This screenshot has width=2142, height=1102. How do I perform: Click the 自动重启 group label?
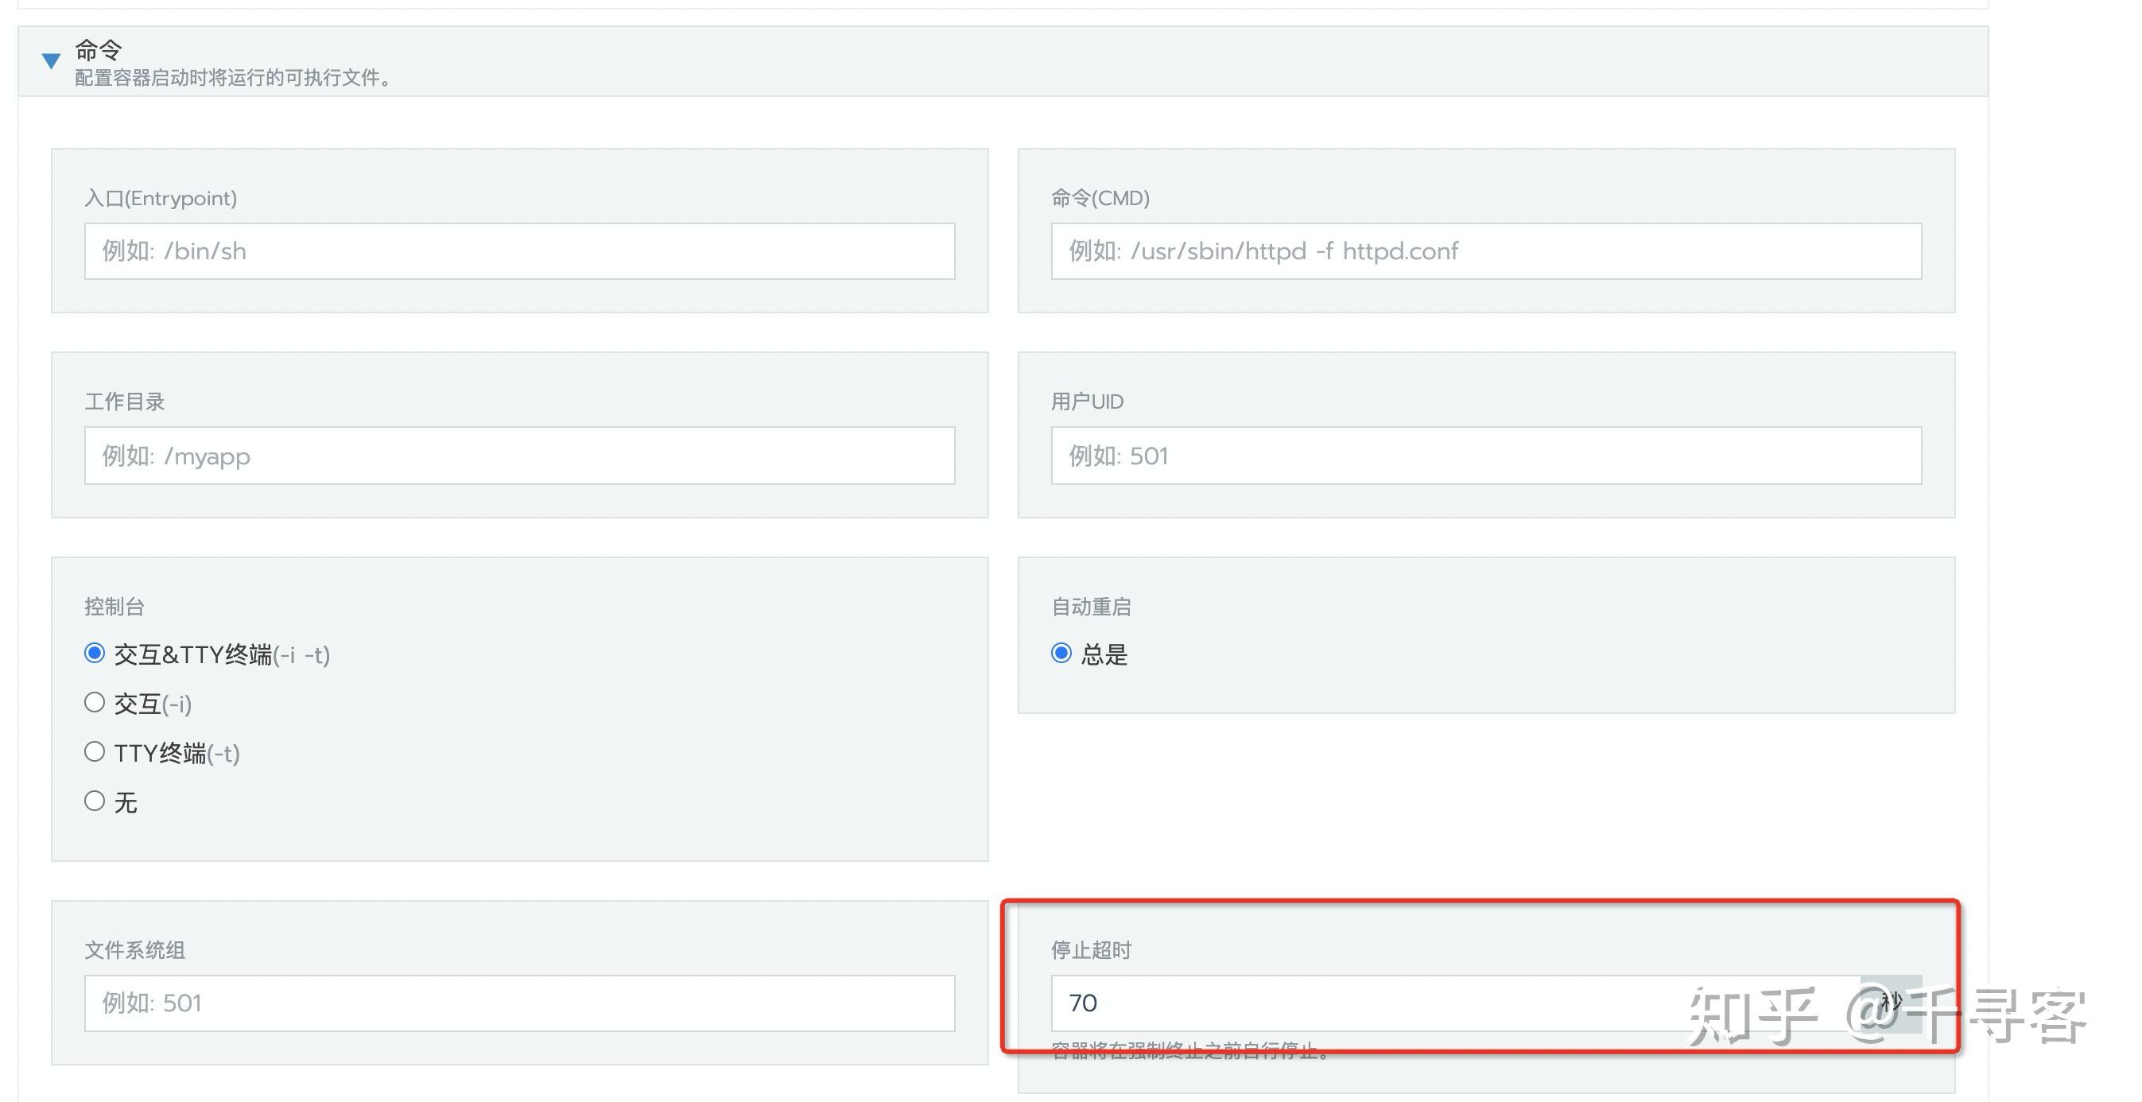(1093, 607)
